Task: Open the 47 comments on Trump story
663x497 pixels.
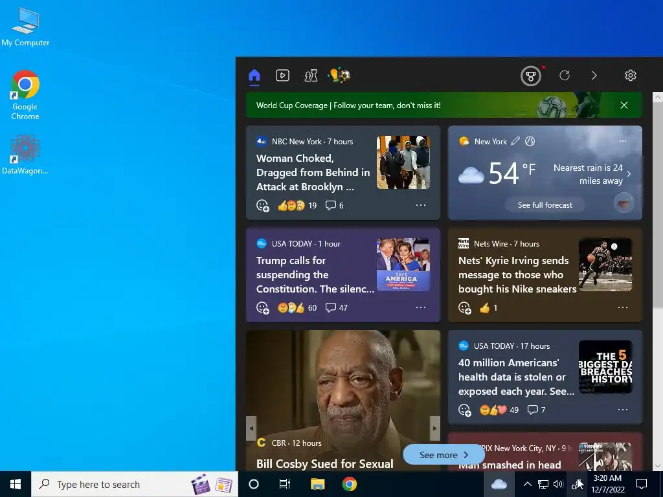Action: pos(336,307)
